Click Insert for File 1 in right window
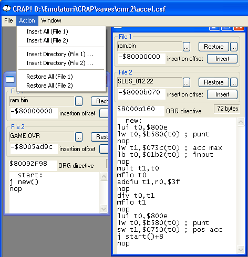Image resolution: width=248 pixels, height=257 pixels. 222,59
